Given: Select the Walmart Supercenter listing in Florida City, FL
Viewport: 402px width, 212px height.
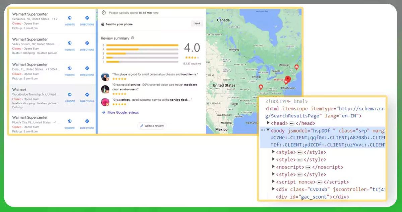Looking at the screenshot, I should pos(52,123).
